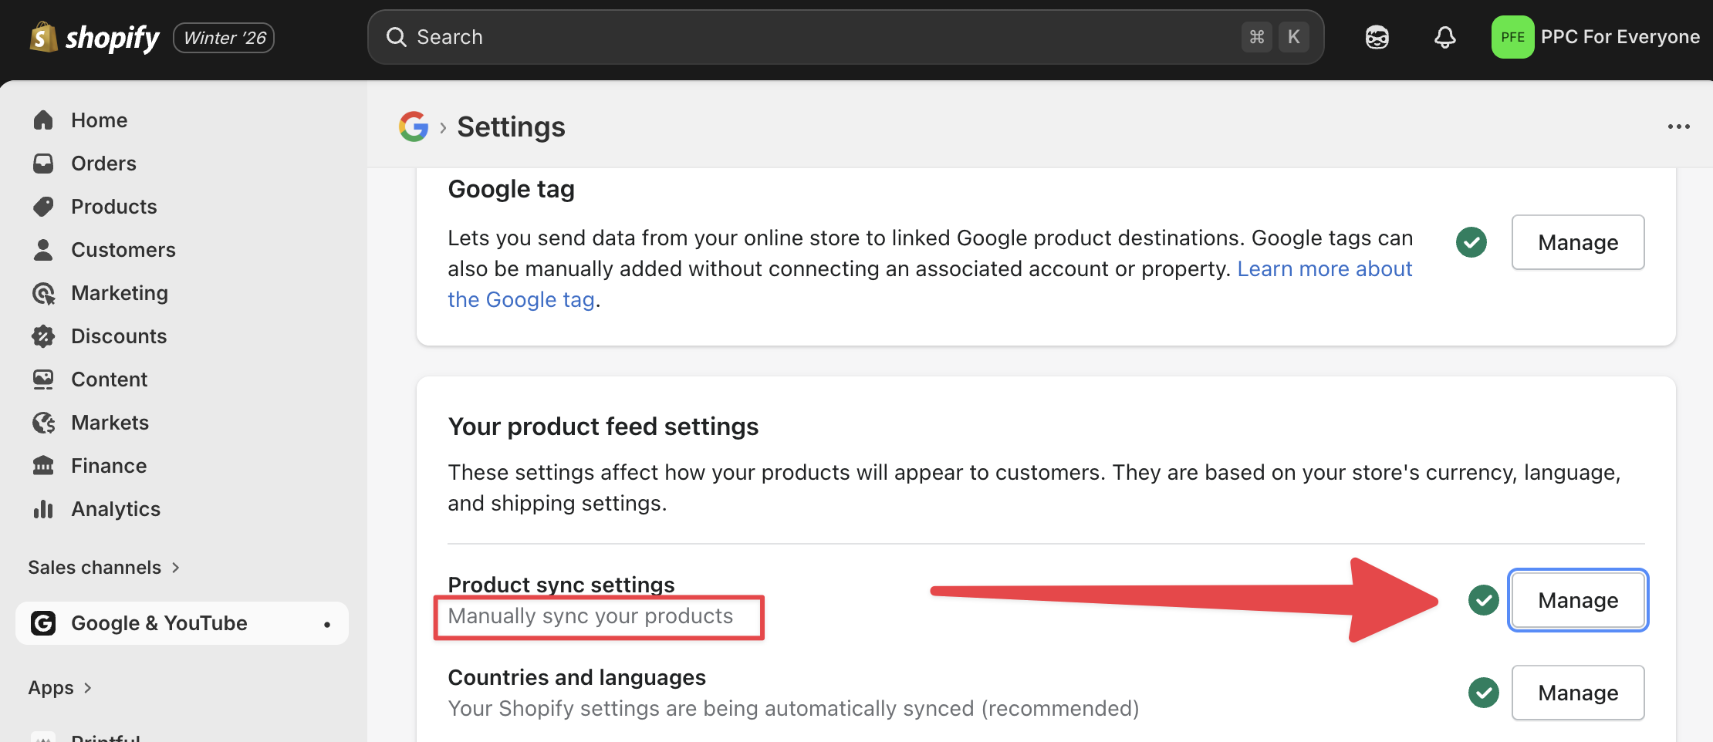
Task: Click the Shopify logo
Action: click(94, 37)
